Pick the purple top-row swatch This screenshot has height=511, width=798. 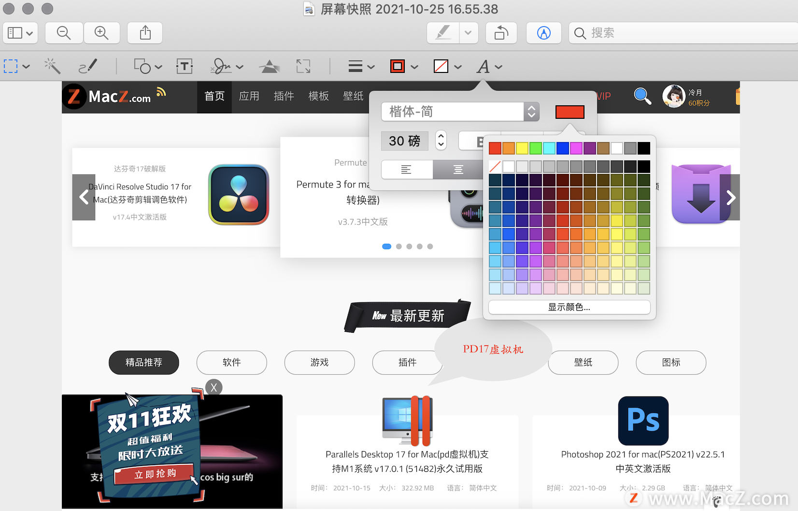coord(590,148)
